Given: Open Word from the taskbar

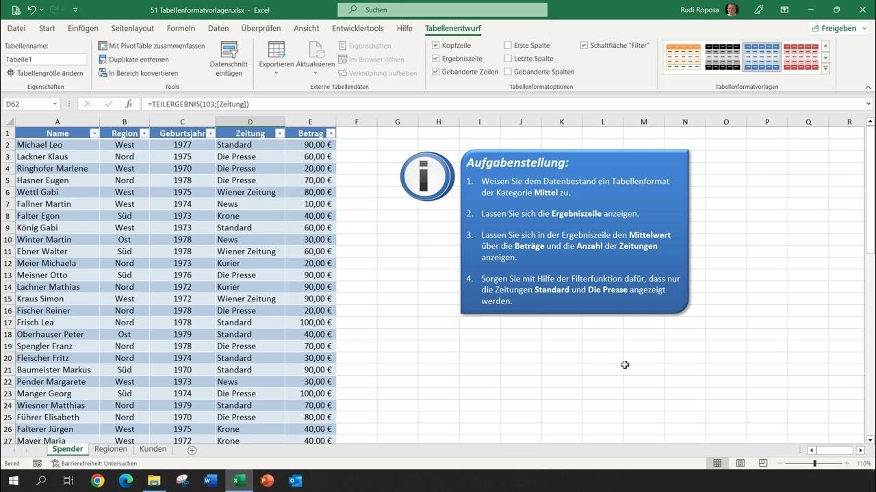Looking at the screenshot, I should [210, 481].
